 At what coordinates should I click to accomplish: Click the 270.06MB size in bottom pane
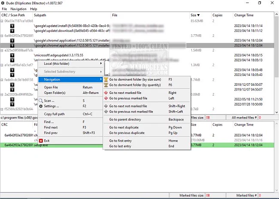[197, 140]
